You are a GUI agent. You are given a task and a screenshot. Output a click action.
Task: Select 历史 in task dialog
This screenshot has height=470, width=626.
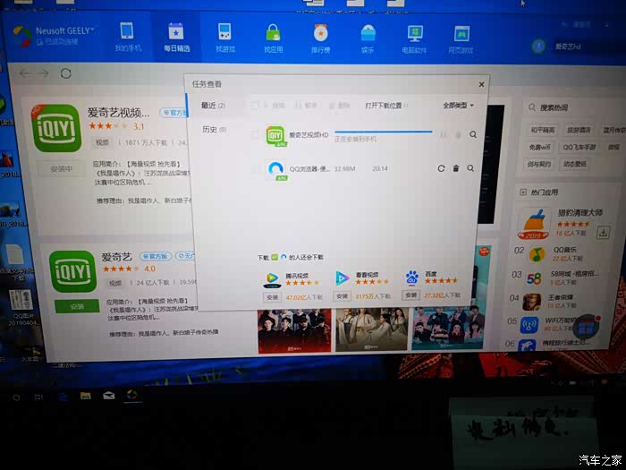[x=215, y=129]
